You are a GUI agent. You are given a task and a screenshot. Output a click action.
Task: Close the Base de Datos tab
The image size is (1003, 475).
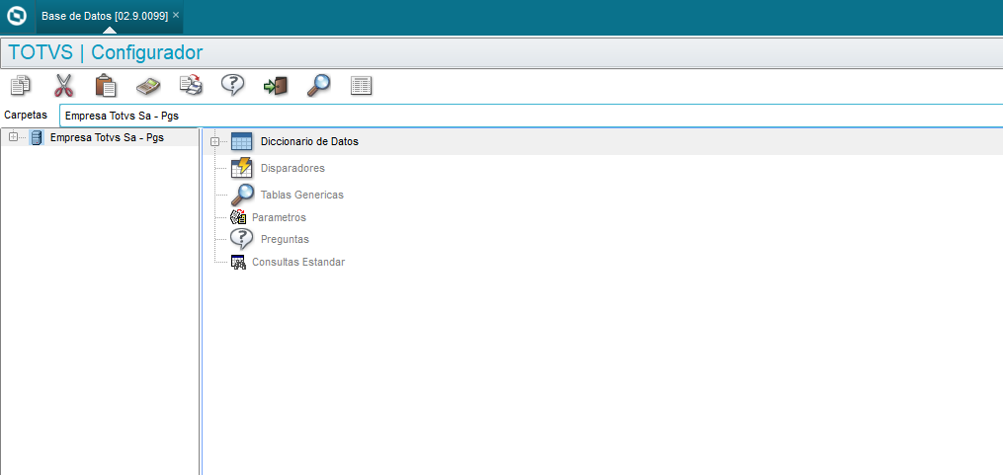[x=176, y=15]
